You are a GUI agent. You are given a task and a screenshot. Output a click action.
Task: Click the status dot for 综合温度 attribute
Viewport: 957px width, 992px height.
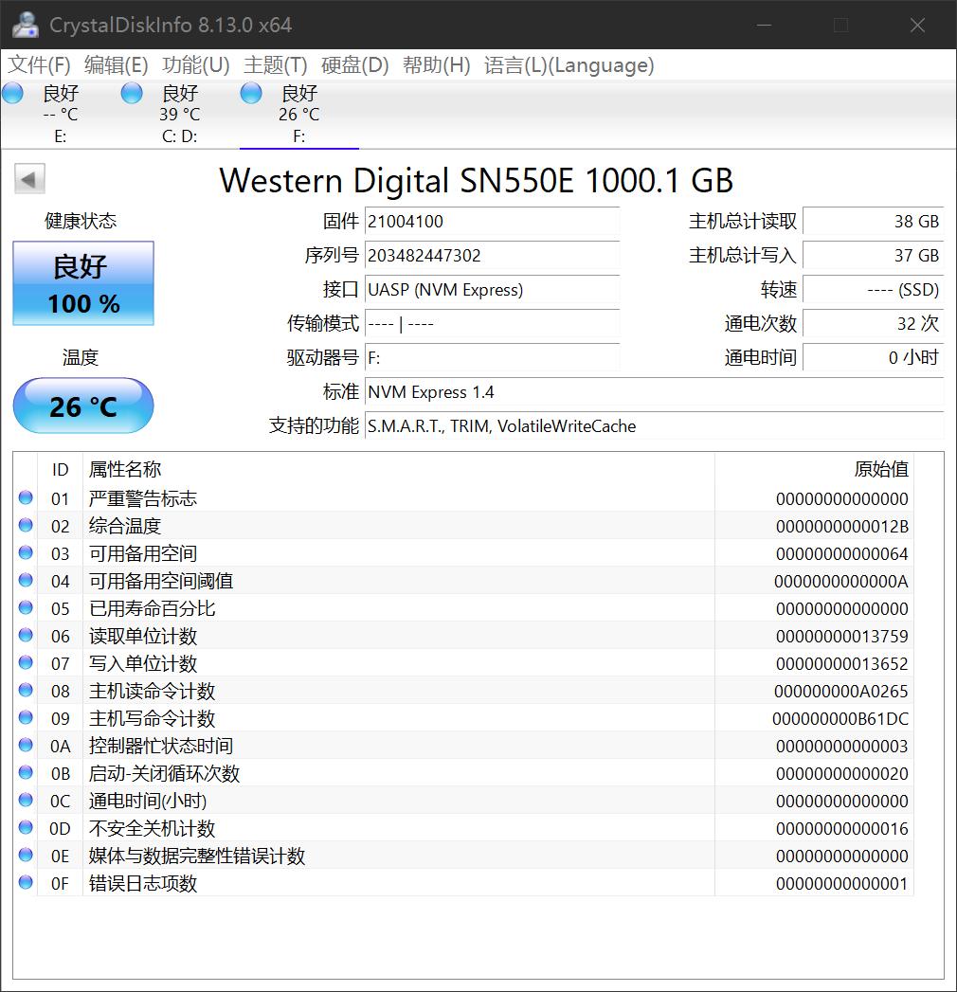point(26,525)
